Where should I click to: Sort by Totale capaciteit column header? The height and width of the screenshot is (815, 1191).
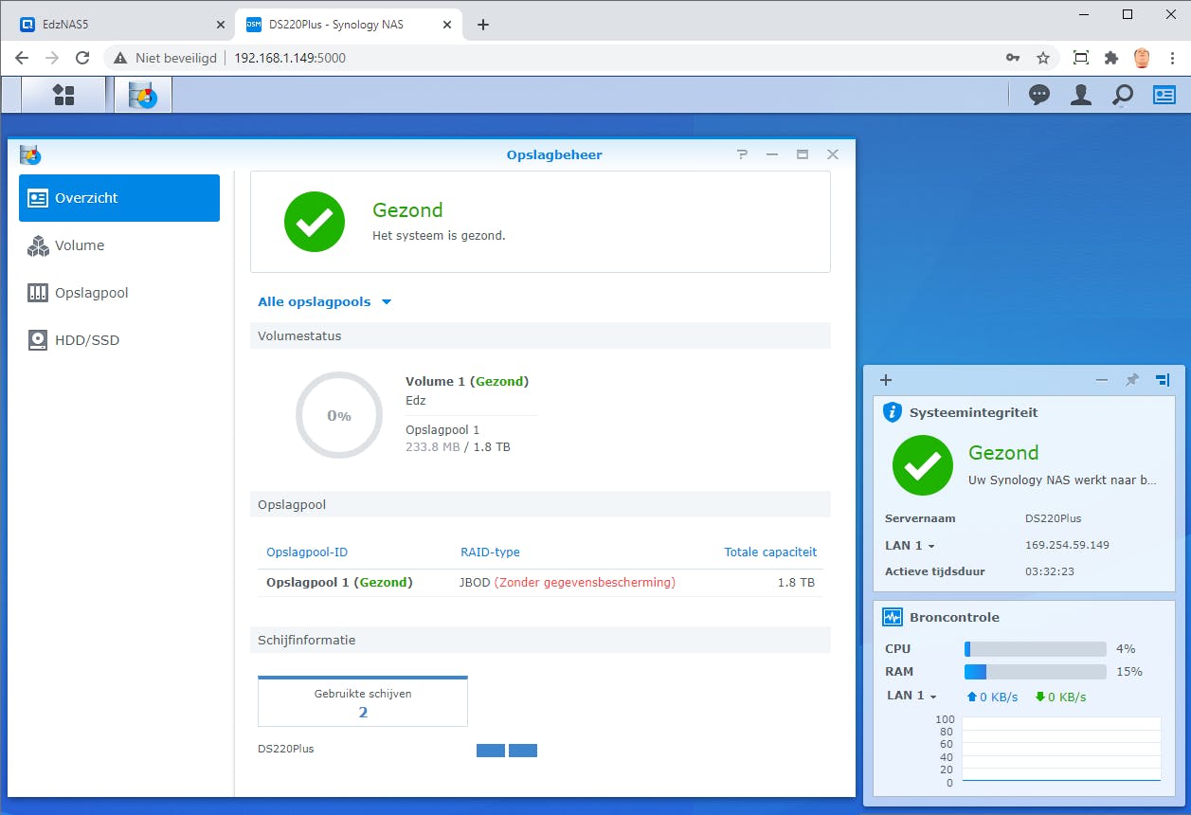pyautogui.click(x=770, y=552)
